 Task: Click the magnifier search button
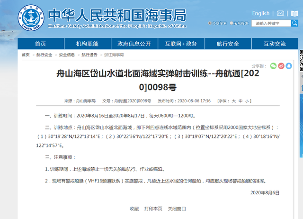click(x=294, y=23)
